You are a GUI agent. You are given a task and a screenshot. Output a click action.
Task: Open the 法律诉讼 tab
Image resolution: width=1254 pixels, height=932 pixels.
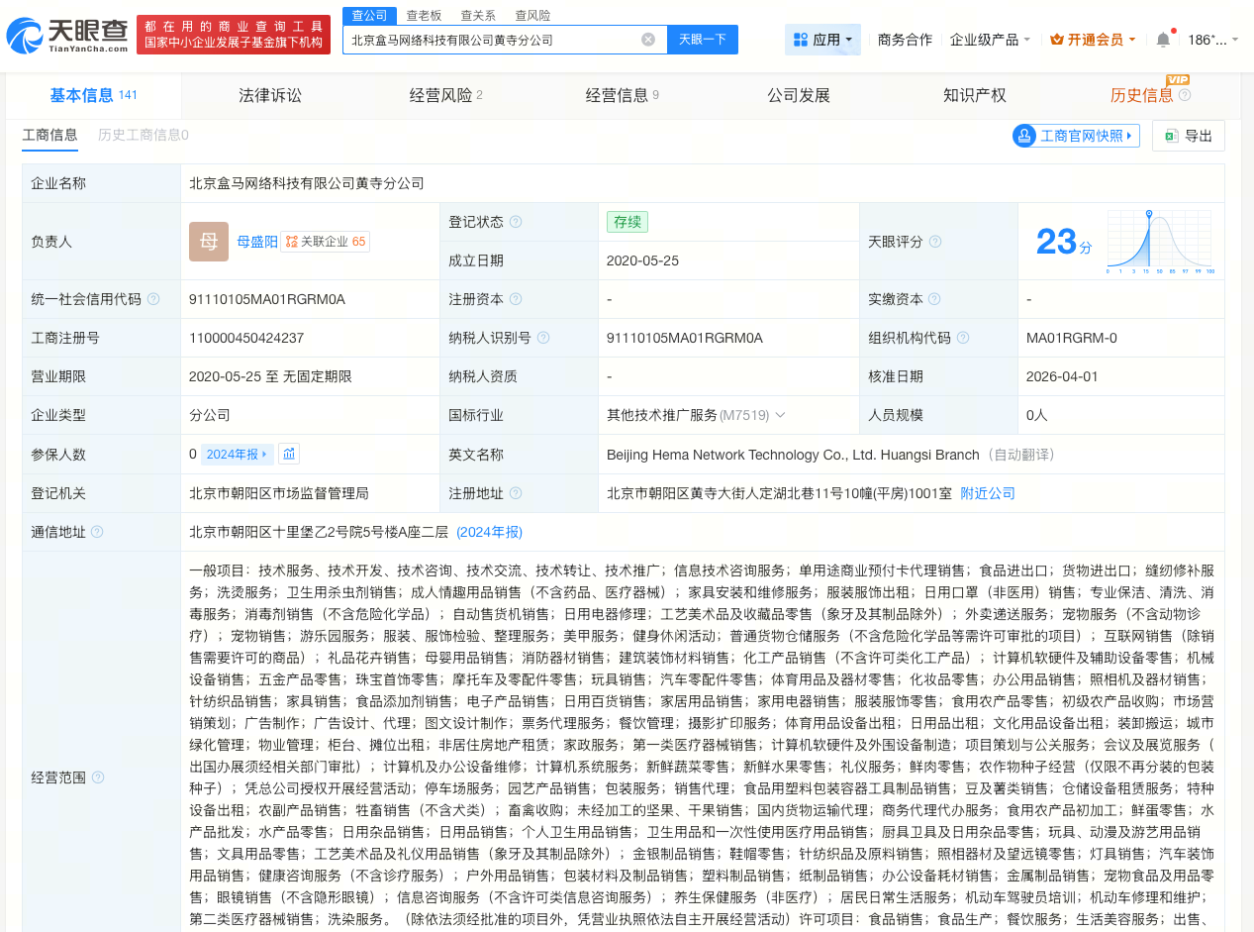pos(270,95)
